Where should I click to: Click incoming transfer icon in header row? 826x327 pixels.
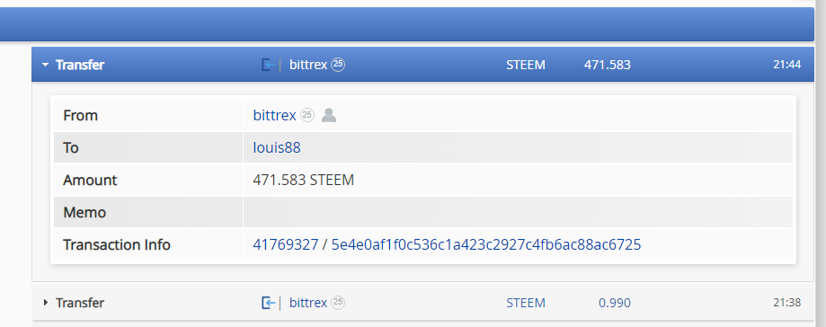coord(269,65)
